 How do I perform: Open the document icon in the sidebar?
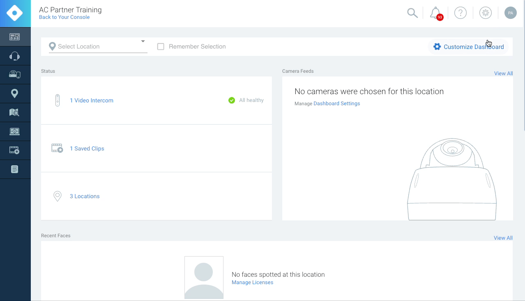pyautogui.click(x=15, y=169)
